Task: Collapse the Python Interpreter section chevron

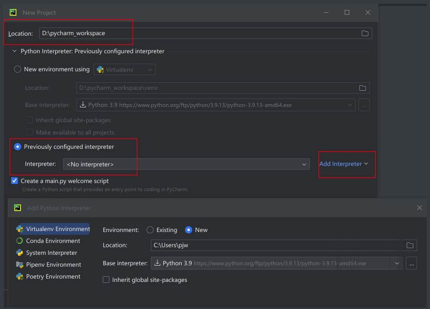Action: pyautogui.click(x=15, y=51)
